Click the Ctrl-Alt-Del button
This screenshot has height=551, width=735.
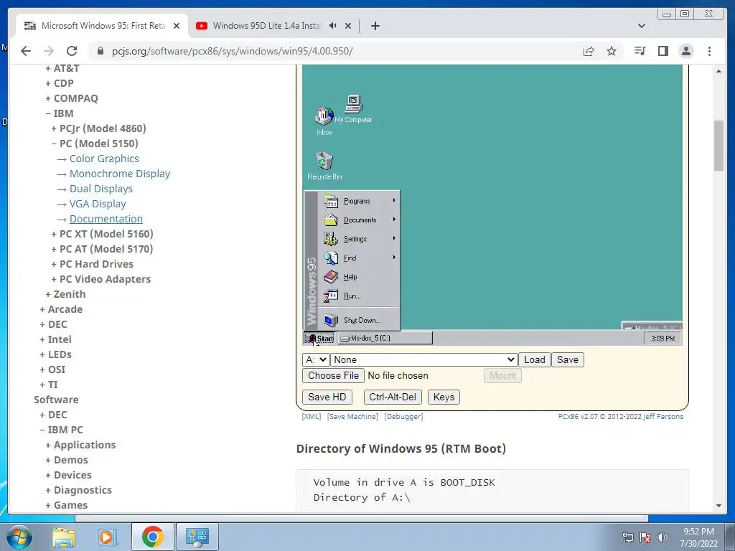pos(393,397)
